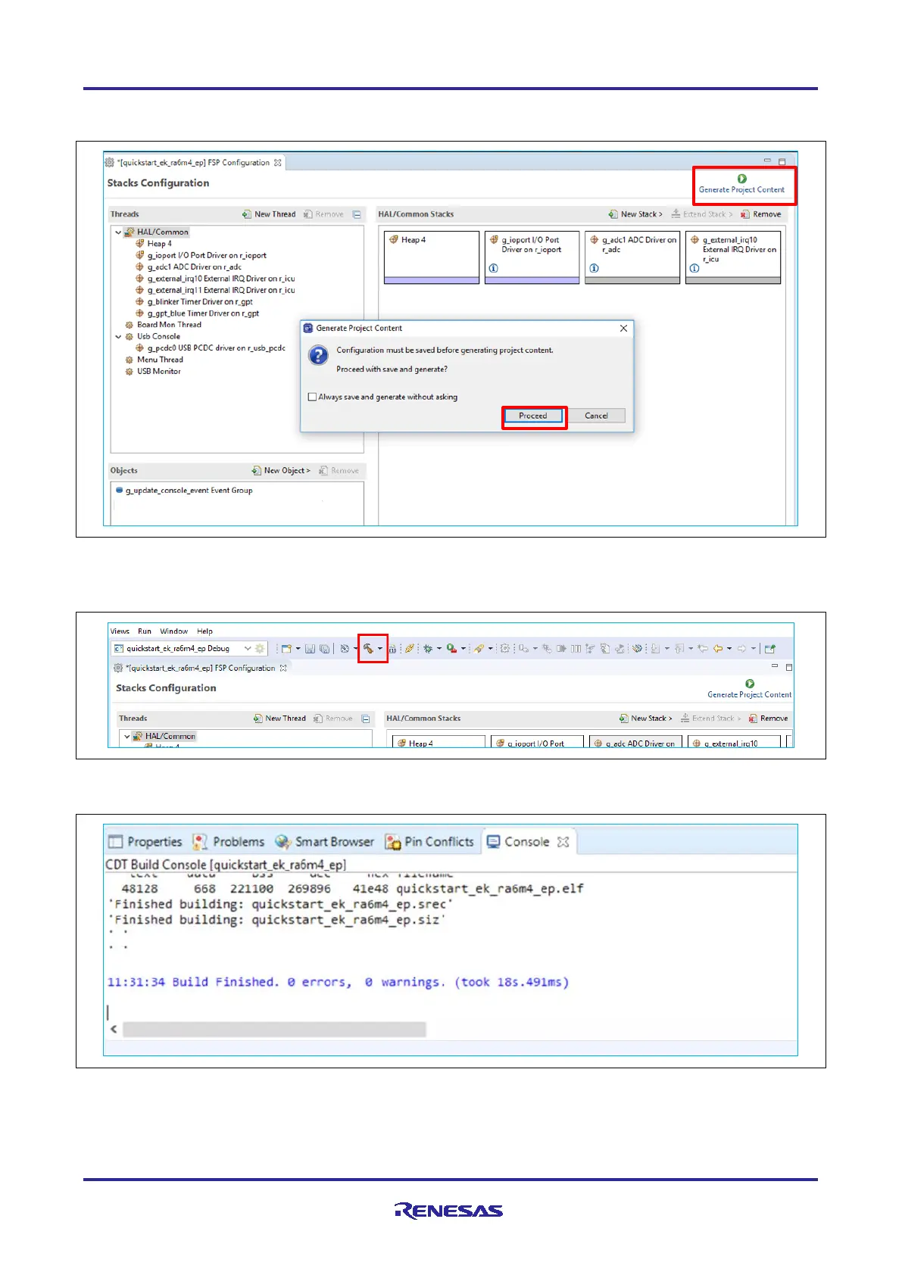Open the dropdown arrow next to the Debug bug icon
The height and width of the screenshot is (1275, 902).
[x=439, y=649]
